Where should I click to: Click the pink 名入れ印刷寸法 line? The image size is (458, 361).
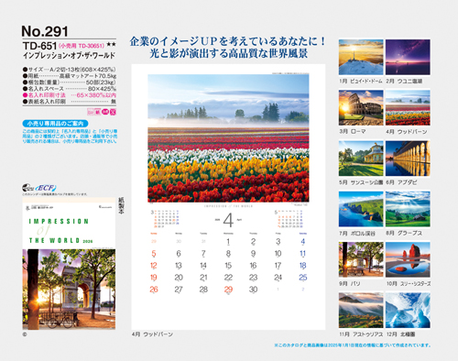70,95
